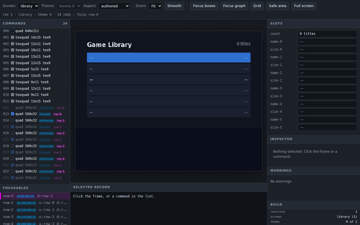The image size is (360, 225).
Task: Select command 007 texquad 13x15 tex0
Action: [35, 76]
